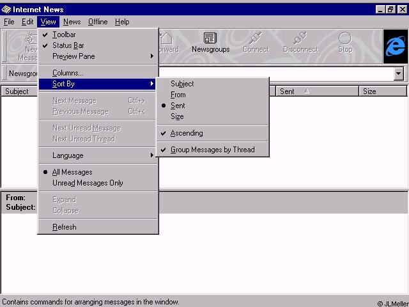
Task: Click the Size column header
Action: [383, 91]
